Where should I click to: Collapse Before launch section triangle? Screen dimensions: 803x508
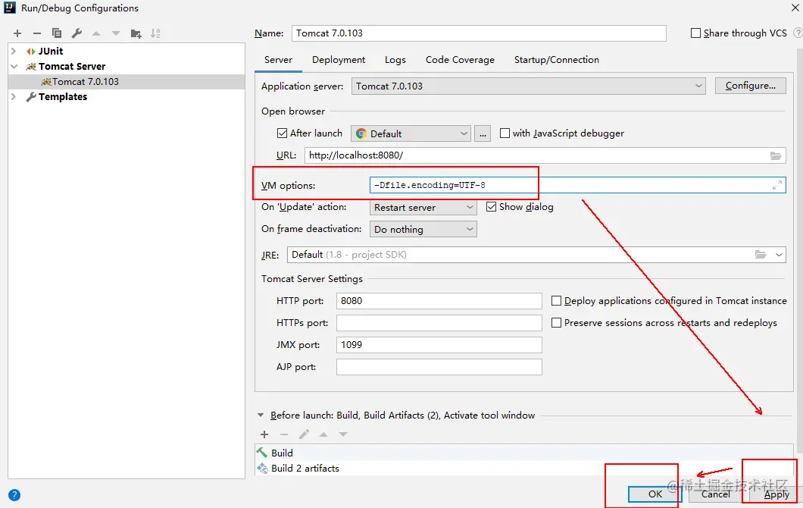coord(261,415)
